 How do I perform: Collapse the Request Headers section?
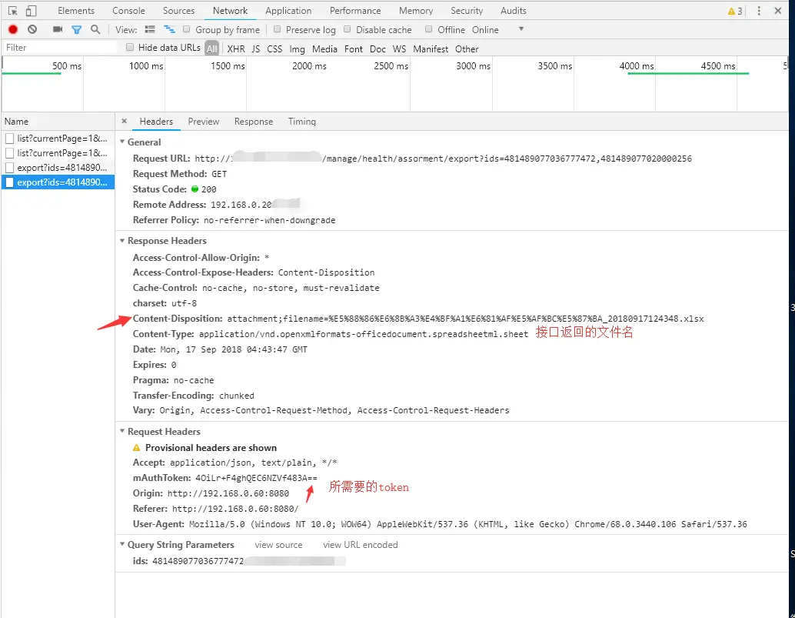pyautogui.click(x=122, y=431)
